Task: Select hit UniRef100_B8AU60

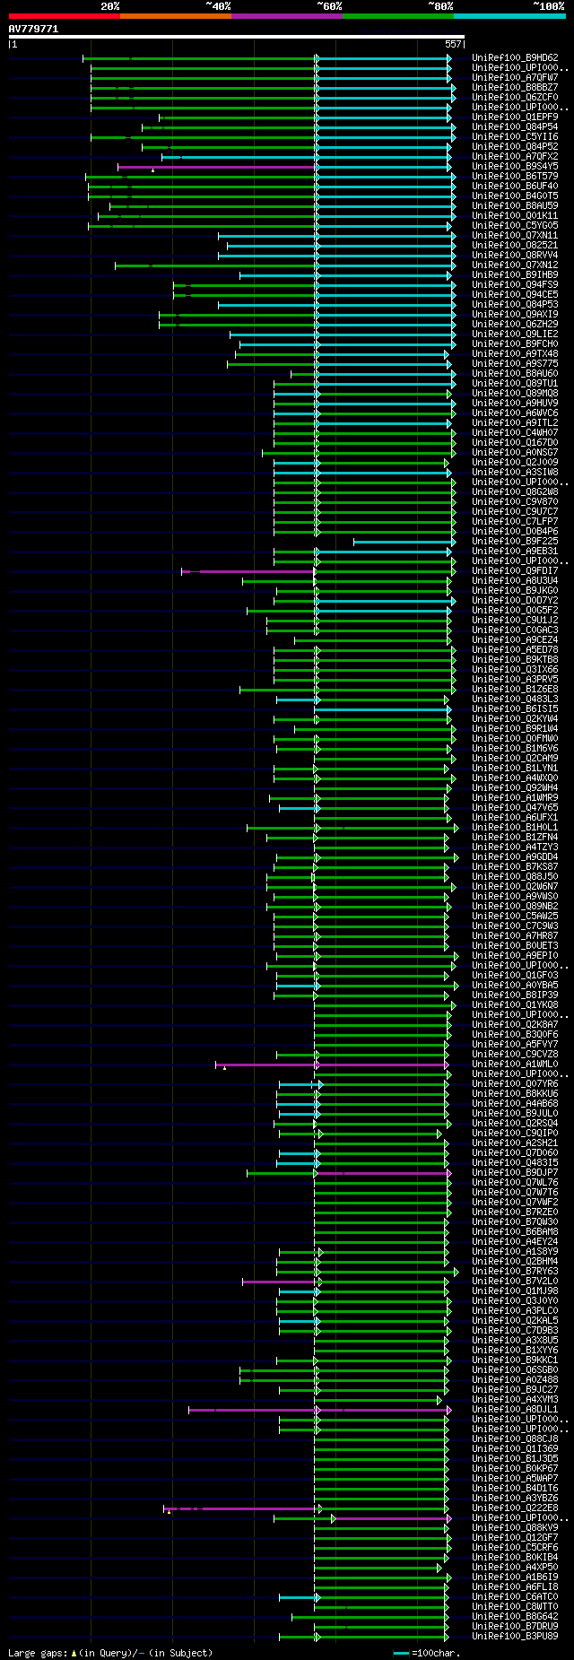Action: click(515, 374)
